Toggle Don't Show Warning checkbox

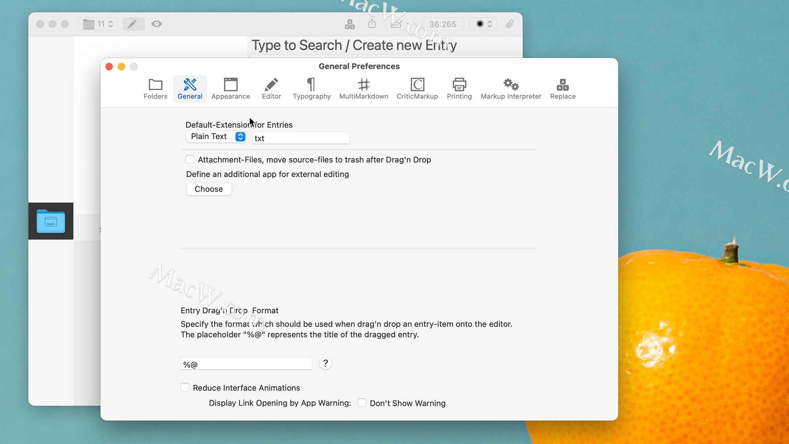[362, 403]
